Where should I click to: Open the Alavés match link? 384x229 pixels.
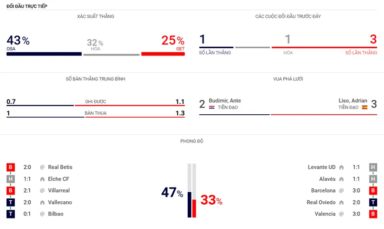324,179
